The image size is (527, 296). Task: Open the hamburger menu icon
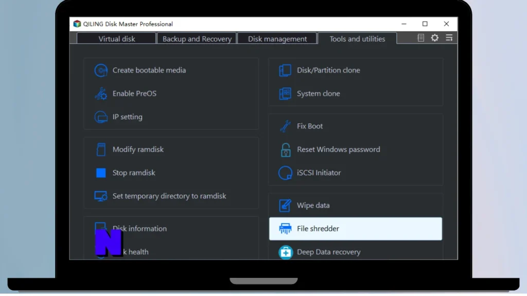pos(449,38)
